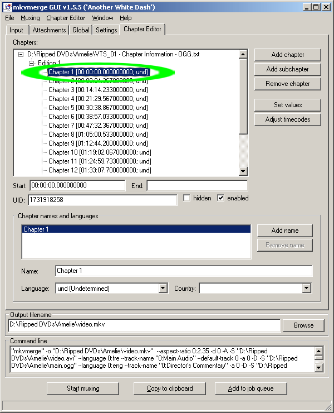Screen dimensions: 334x413
Task: Maximize the mkvmerge GUI window
Action: pos(316,7)
